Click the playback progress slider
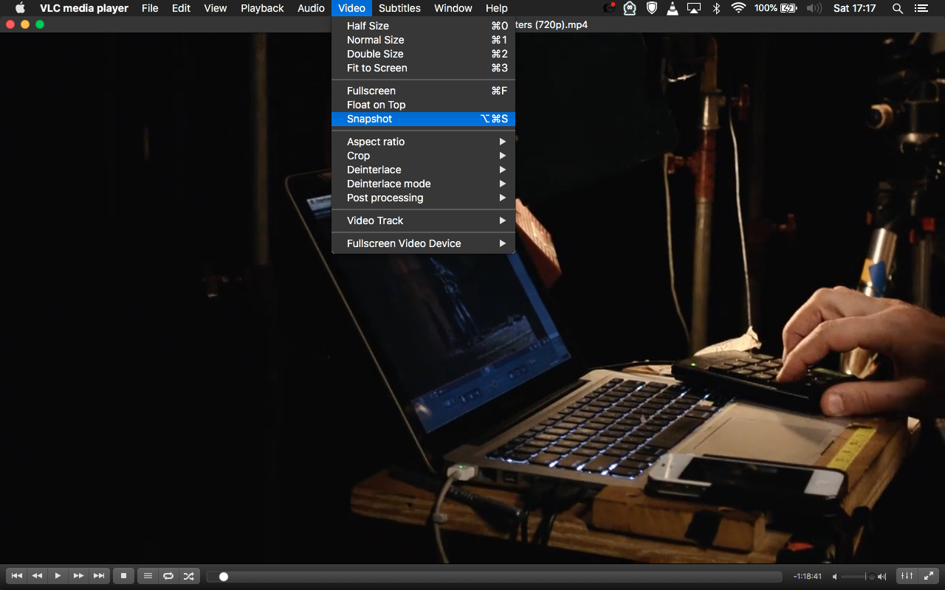Viewport: 945px width, 590px height. point(494,577)
